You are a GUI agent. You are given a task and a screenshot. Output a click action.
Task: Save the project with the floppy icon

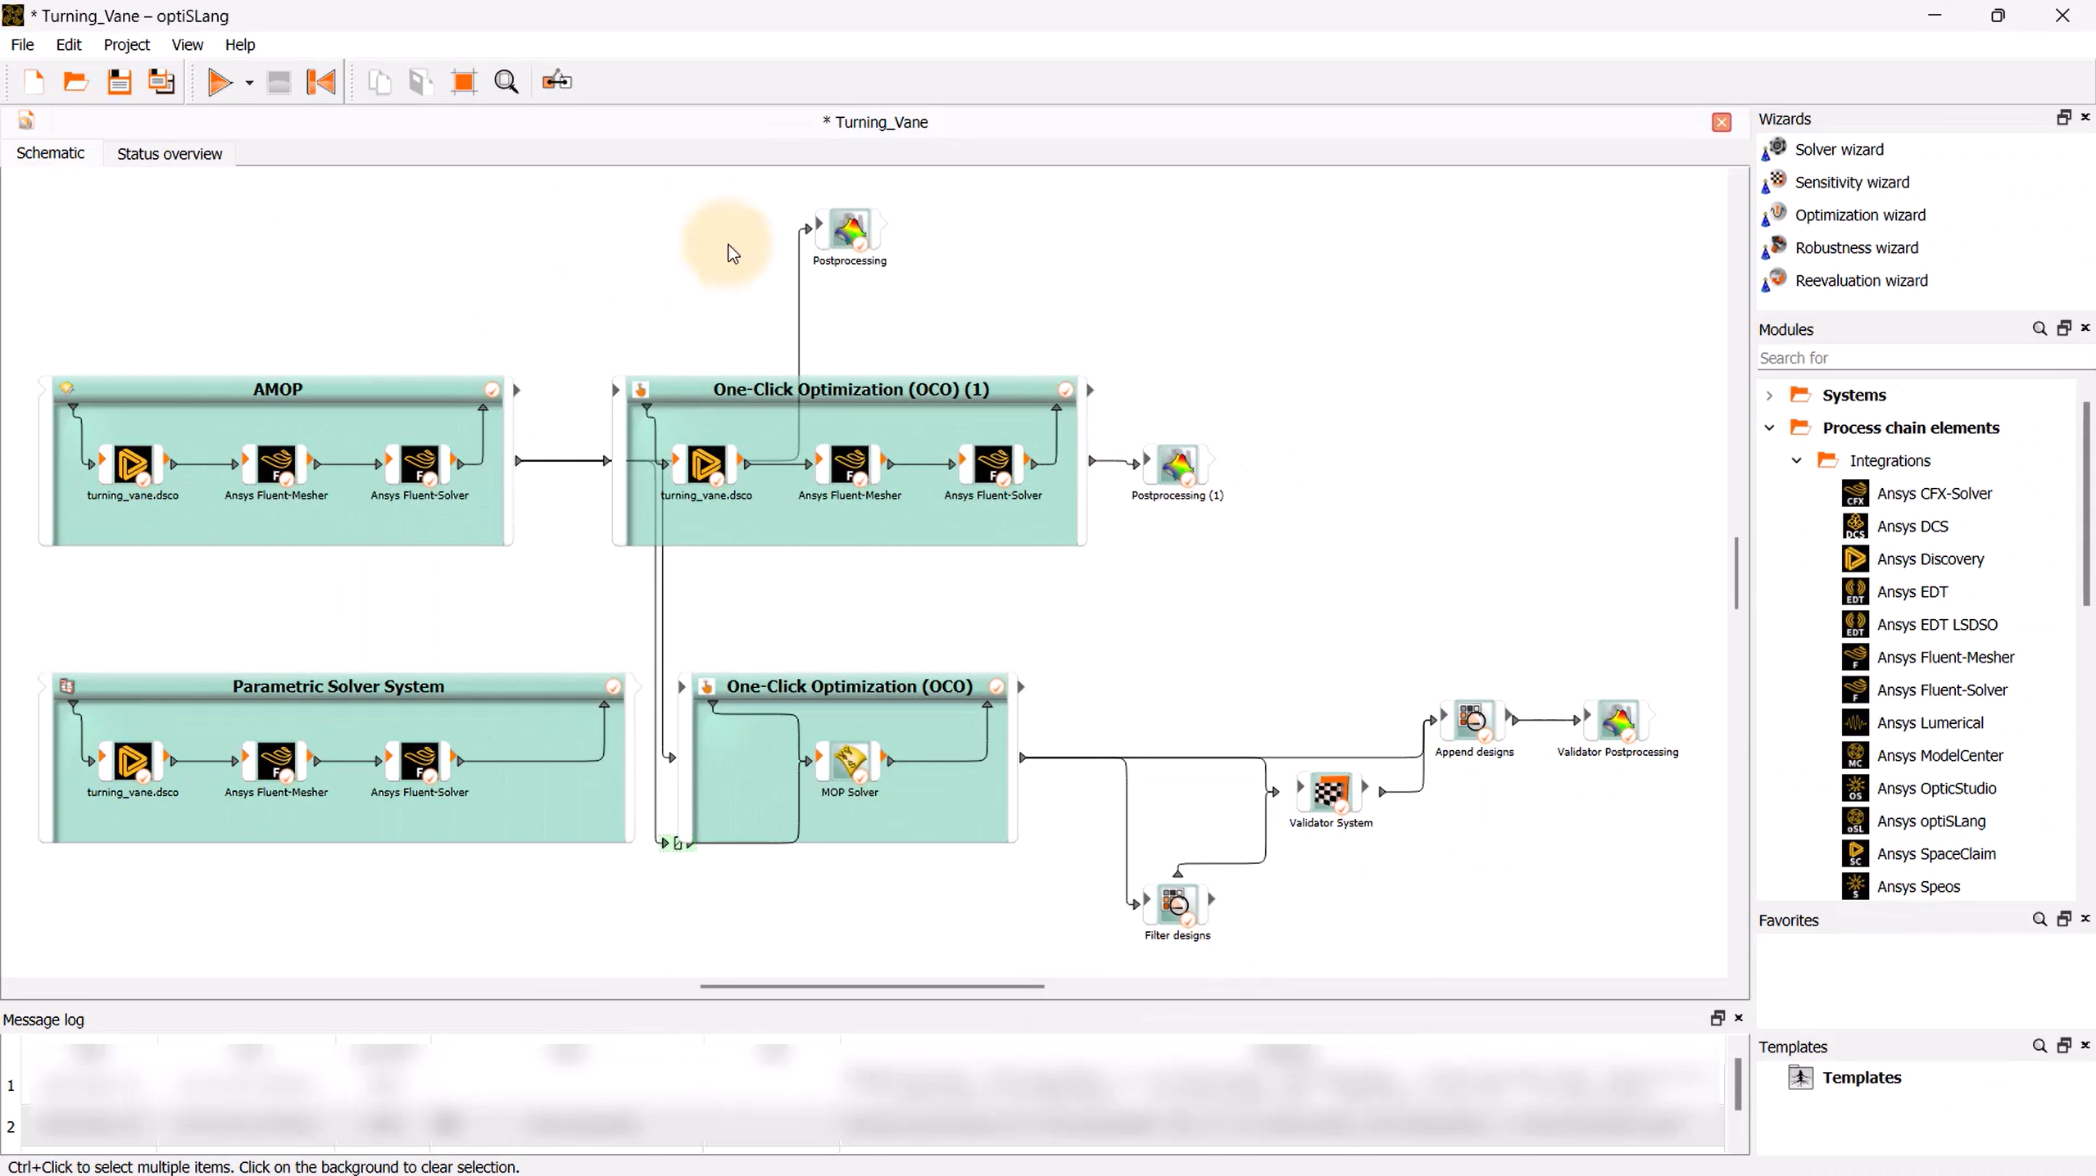pyautogui.click(x=120, y=82)
